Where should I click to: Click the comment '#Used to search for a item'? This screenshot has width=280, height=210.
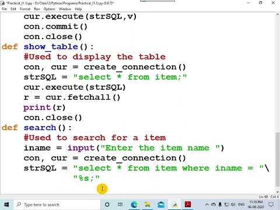tap(94, 138)
